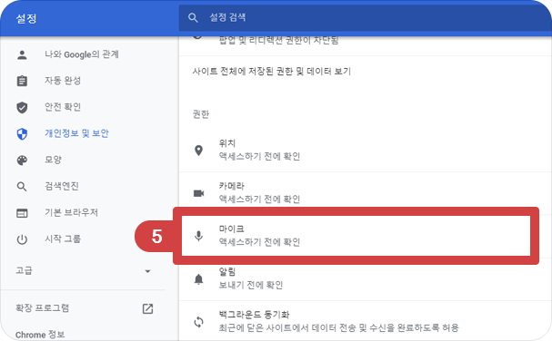Click the palette icon for 모양

point(22,161)
